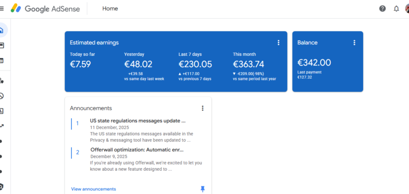409x194 pixels.
Task: Open the Offerwall optimization announcement
Action: coord(137,150)
